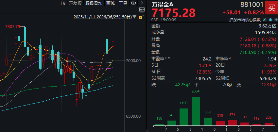The height and width of the screenshot is (132, 278).
Task: Open the 画线 drawing tools
Action: coord(111,3)
